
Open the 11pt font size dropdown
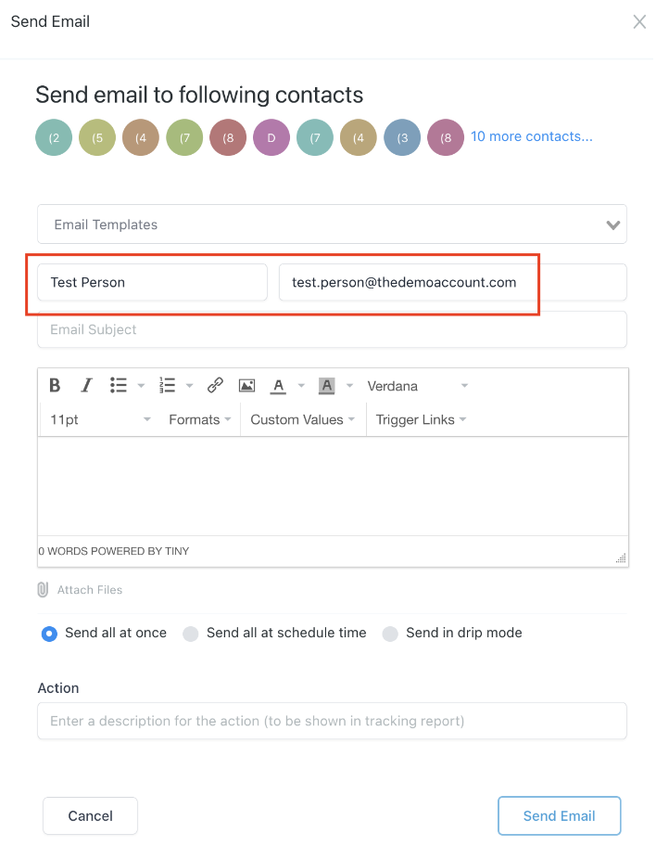pyautogui.click(x=100, y=420)
